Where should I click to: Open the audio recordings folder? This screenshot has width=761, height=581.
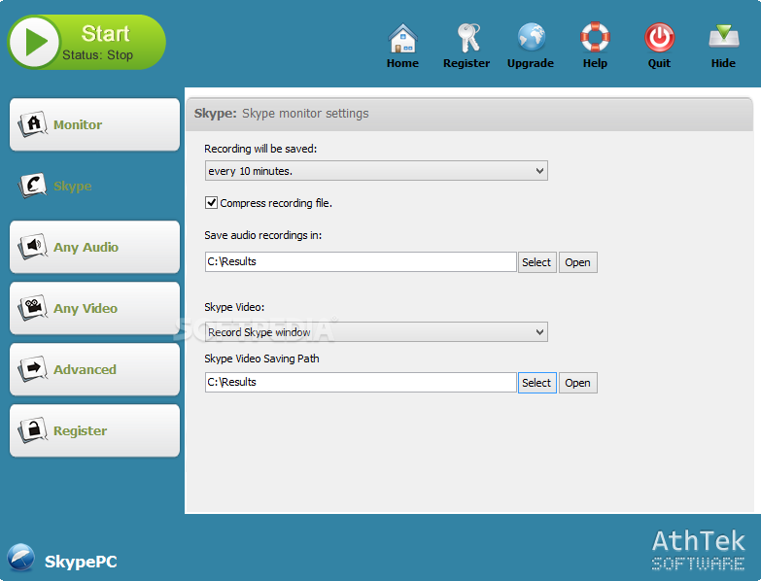coord(577,262)
